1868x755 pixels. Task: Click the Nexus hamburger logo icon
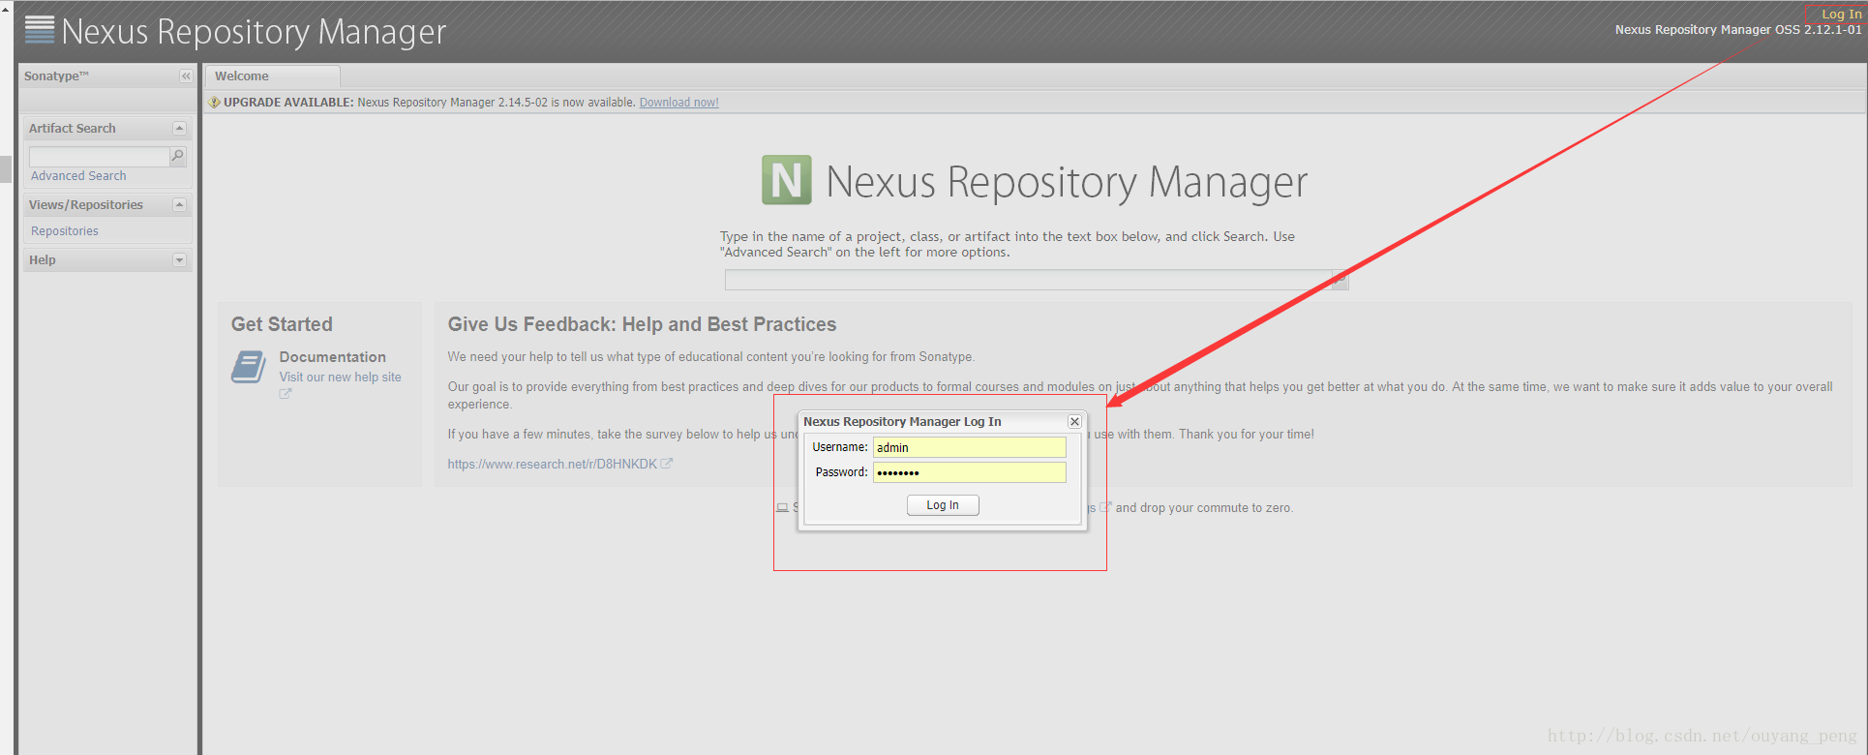(x=40, y=30)
